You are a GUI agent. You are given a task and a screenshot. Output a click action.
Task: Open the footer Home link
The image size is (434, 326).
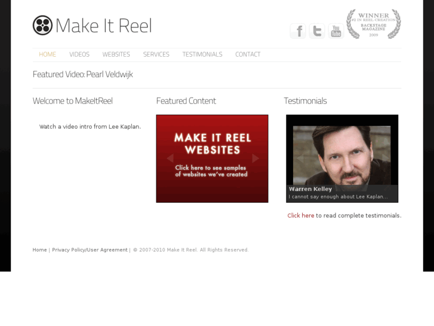39,249
